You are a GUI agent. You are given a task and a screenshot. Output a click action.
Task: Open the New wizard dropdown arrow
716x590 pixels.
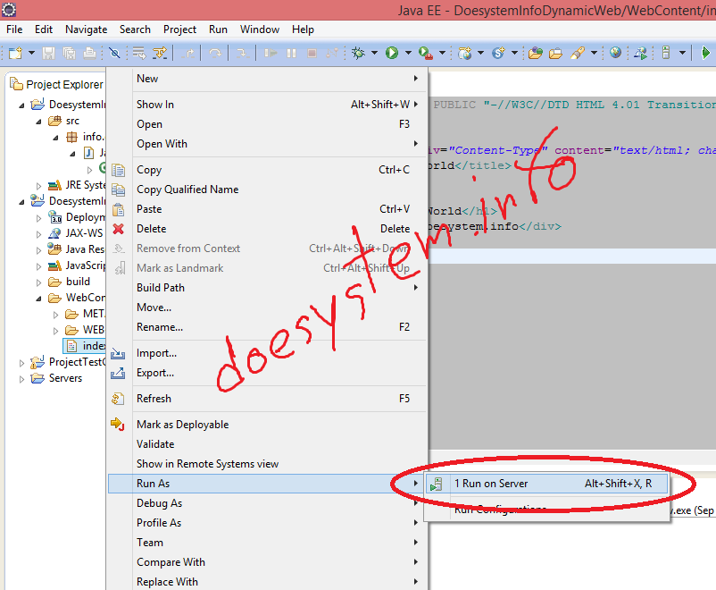[x=31, y=53]
